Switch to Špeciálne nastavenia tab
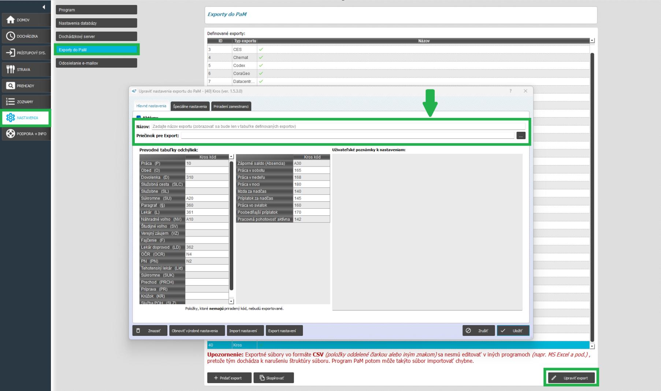Viewport: 661px width, 391px height. pyautogui.click(x=190, y=107)
